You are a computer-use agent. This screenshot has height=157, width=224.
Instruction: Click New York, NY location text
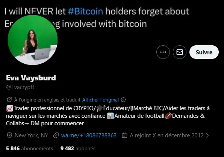coord(31,135)
